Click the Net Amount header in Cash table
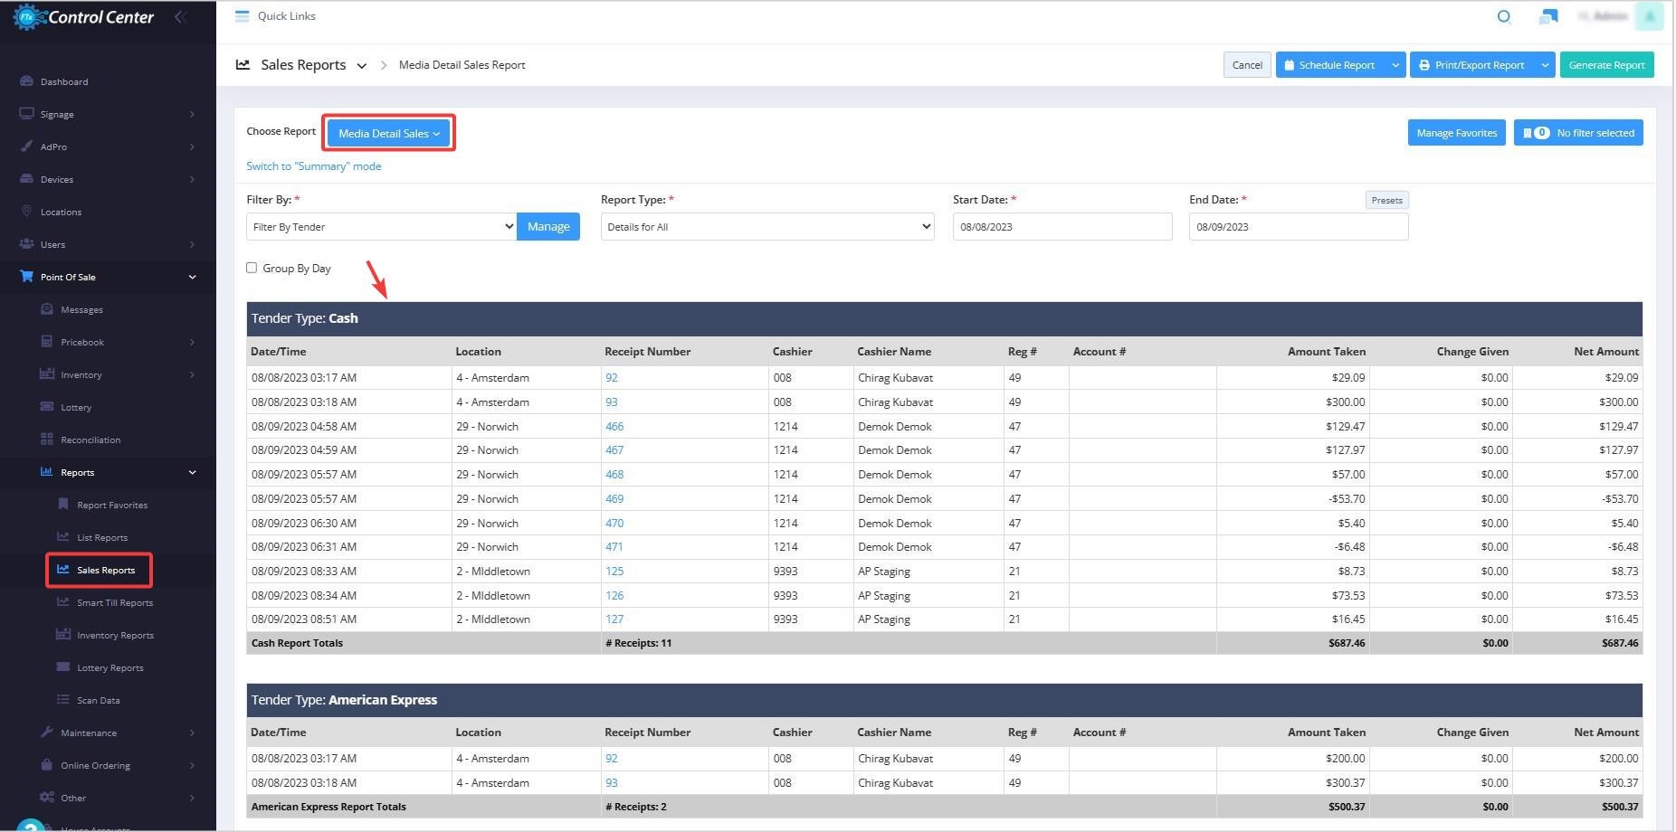This screenshot has height=832, width=1676. pyautogui.click(x=1606, y=352)
